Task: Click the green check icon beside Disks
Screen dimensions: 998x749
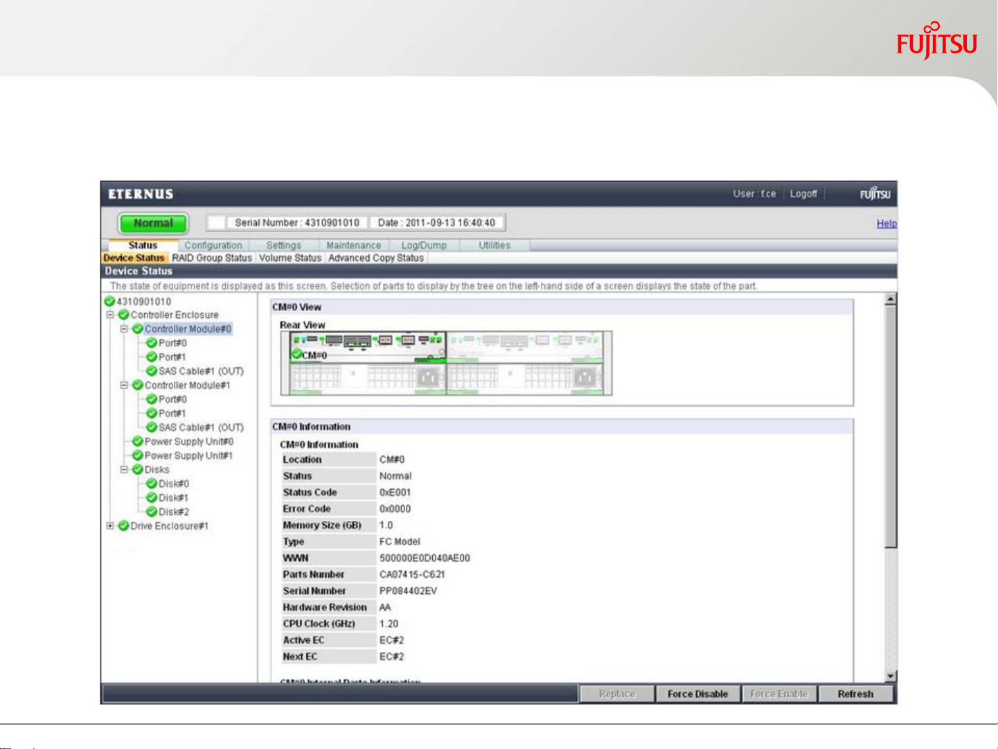Action: point(138,470)
